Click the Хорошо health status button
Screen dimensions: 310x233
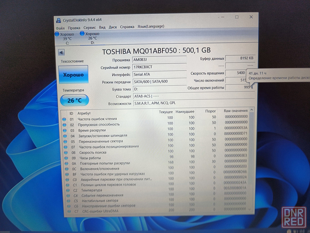[73, 75]
